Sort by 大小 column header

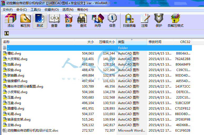tap(85, 42)
